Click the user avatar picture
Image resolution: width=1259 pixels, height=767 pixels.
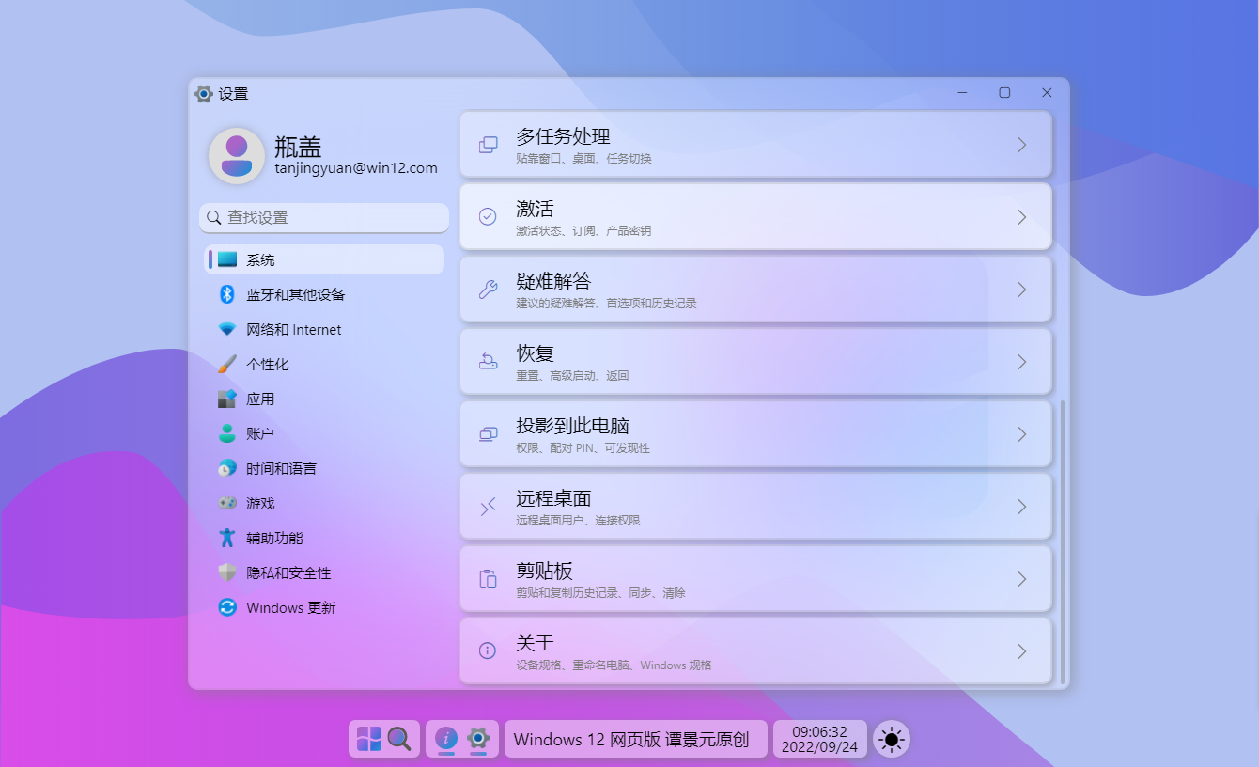tap(237, 156)
